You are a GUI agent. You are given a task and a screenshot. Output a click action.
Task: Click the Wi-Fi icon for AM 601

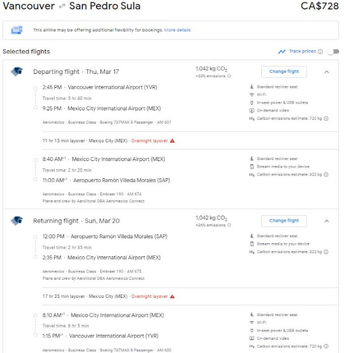(252, 94)
